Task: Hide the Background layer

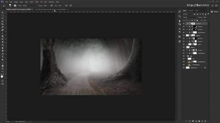Action: click(184, 68)
